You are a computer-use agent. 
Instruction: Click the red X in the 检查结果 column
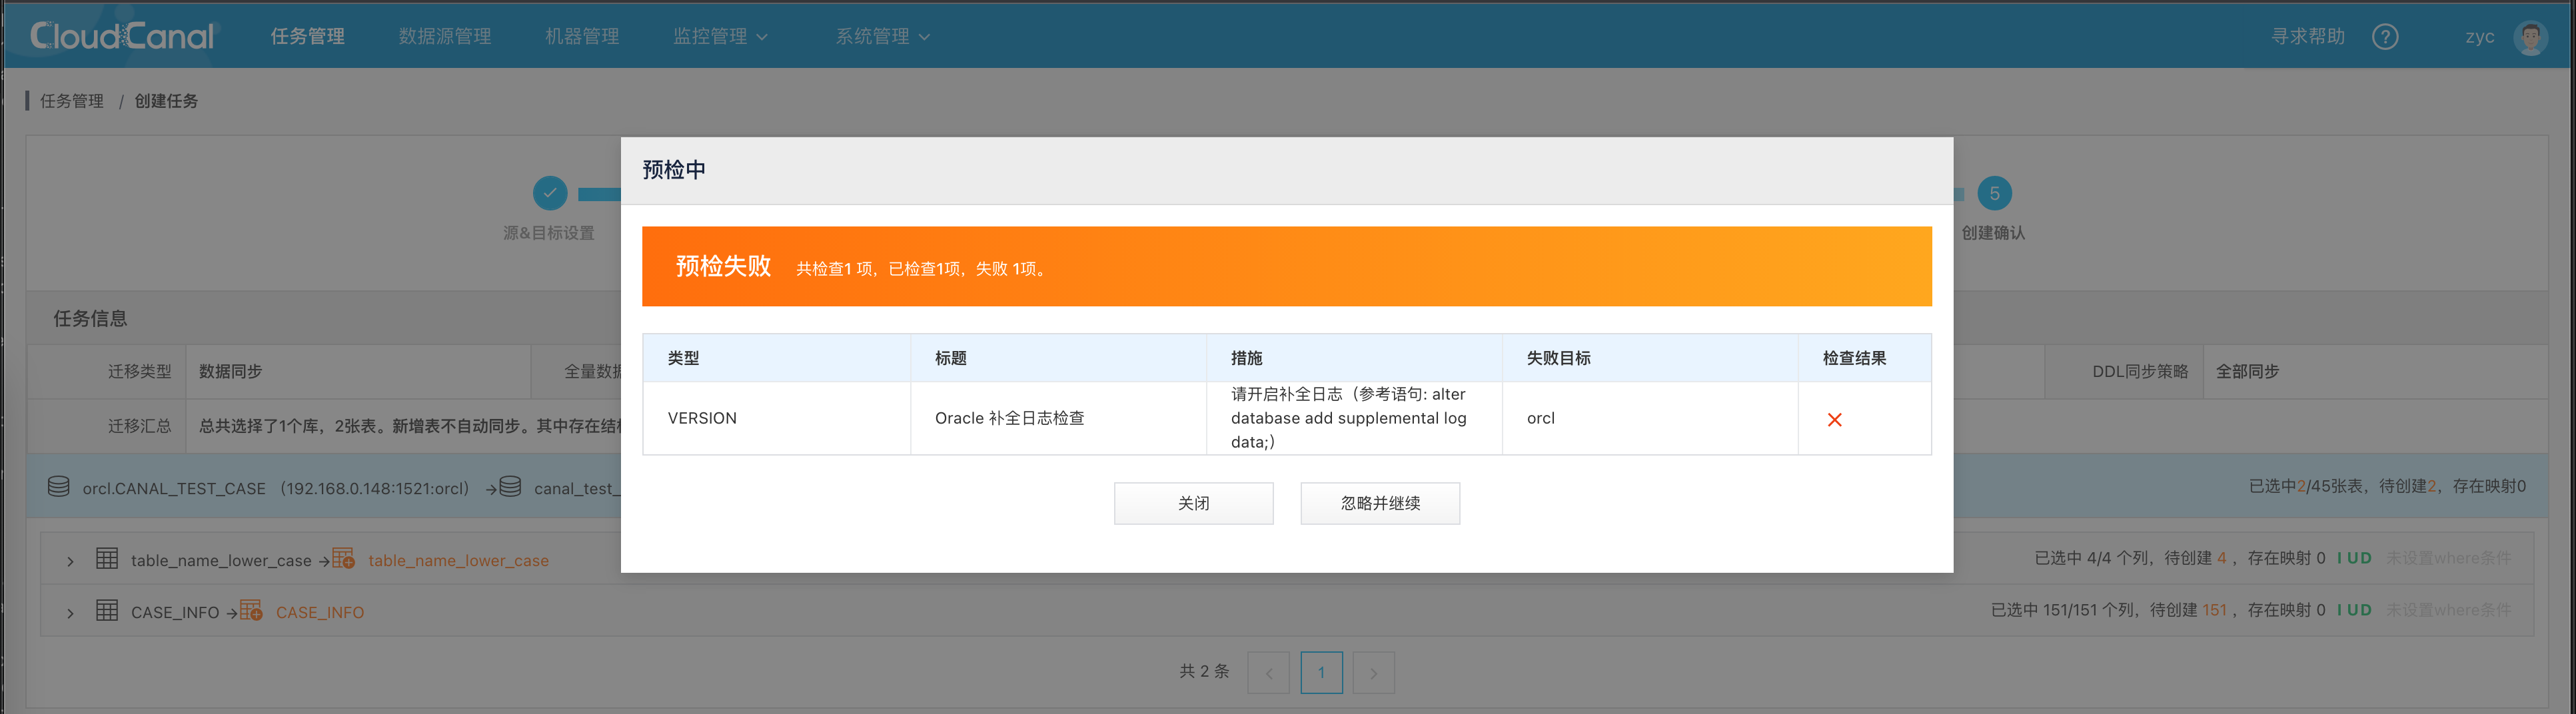(x=1835, y=419)
